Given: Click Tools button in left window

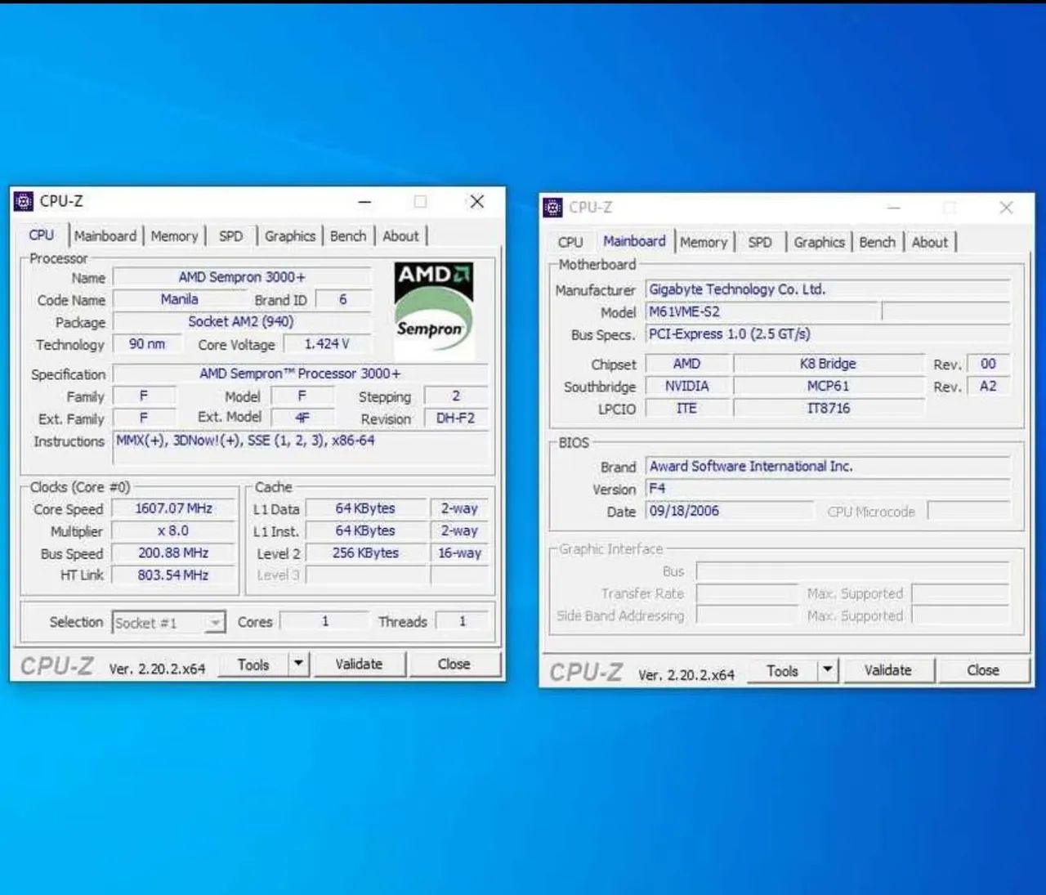Looking at the screenshot, I should (x=253, y=665).
